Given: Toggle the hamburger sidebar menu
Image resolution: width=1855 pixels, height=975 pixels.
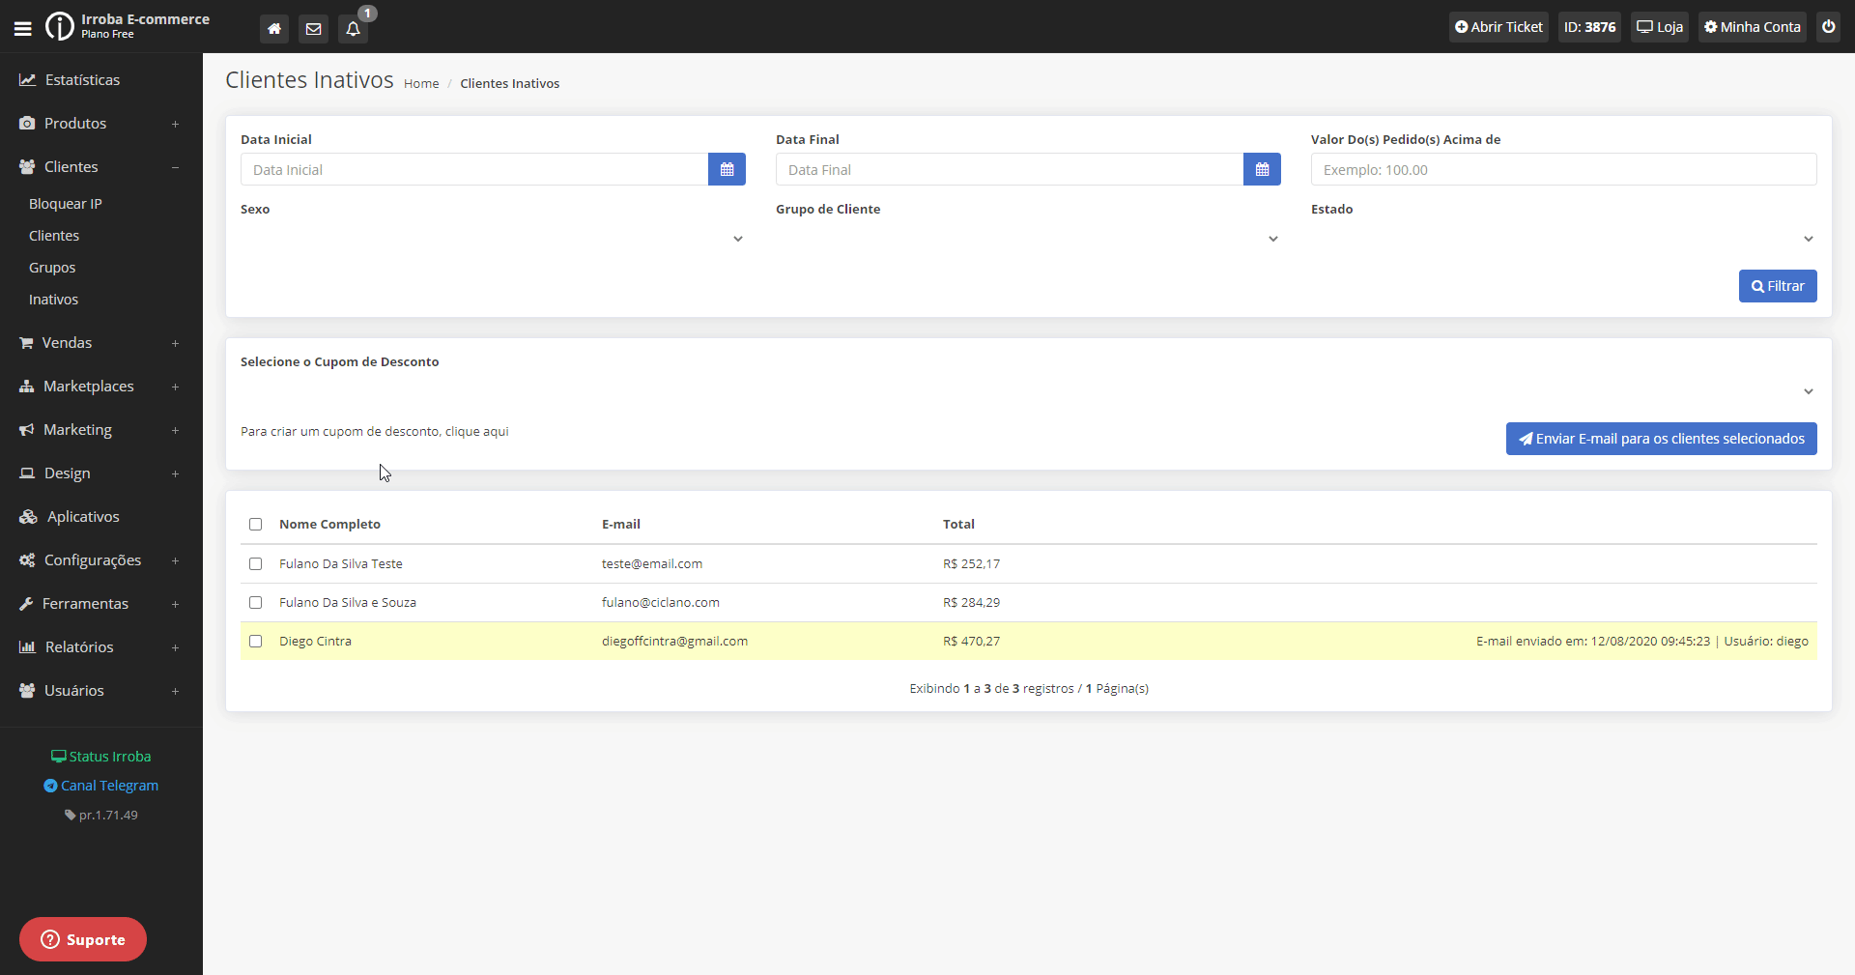Looking at the screenshot, I should tap(23, 29).
